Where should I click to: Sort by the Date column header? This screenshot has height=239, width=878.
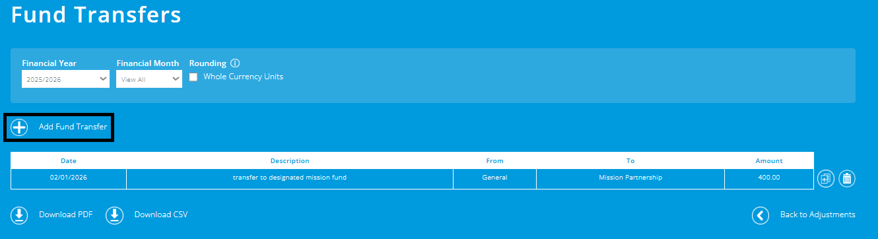click(x=69, y=161)
